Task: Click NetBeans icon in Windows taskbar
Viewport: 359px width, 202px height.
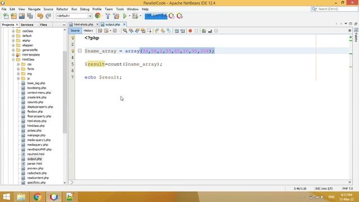Action: [x=54, y=197]
